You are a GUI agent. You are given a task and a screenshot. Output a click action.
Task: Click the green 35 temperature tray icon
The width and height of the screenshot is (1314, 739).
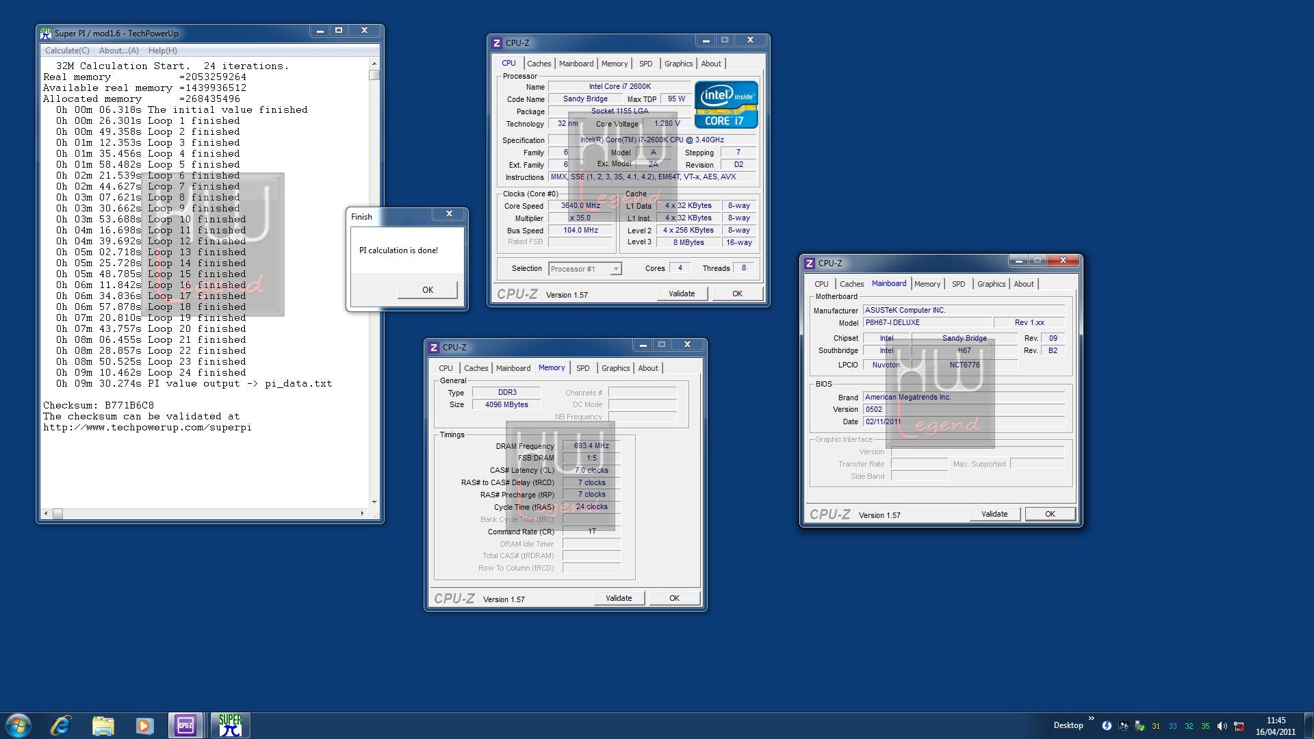pyautogui.click(x=1205, y=726)
